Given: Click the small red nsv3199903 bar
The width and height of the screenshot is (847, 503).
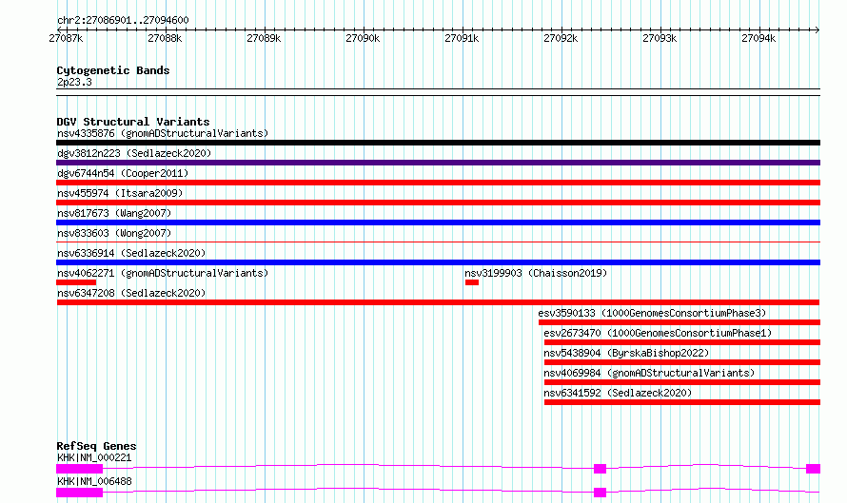Looking at the screenshot, I should click(472, 282).
